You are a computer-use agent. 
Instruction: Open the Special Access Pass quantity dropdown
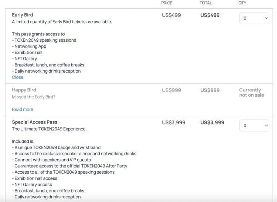[254, 126]
